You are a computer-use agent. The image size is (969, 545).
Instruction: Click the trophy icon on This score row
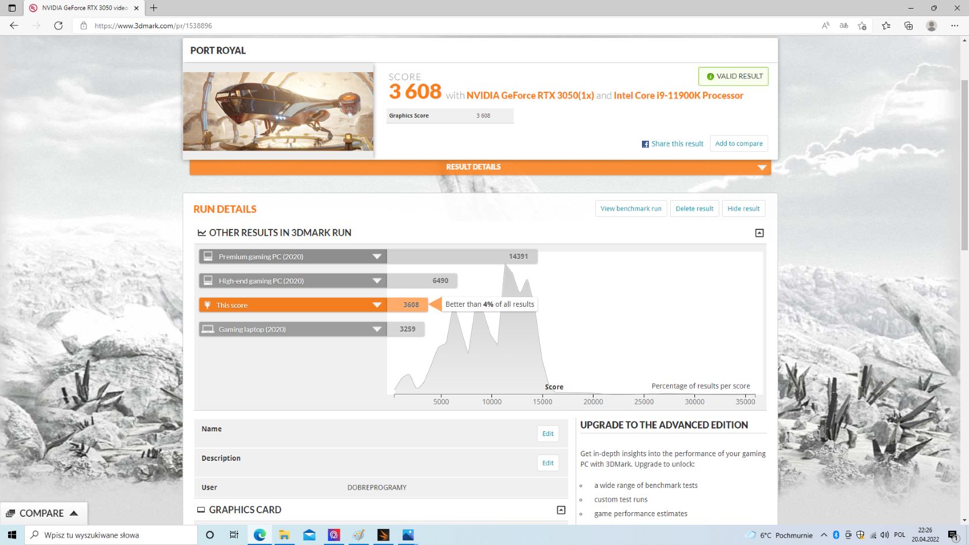pos(208,305)
